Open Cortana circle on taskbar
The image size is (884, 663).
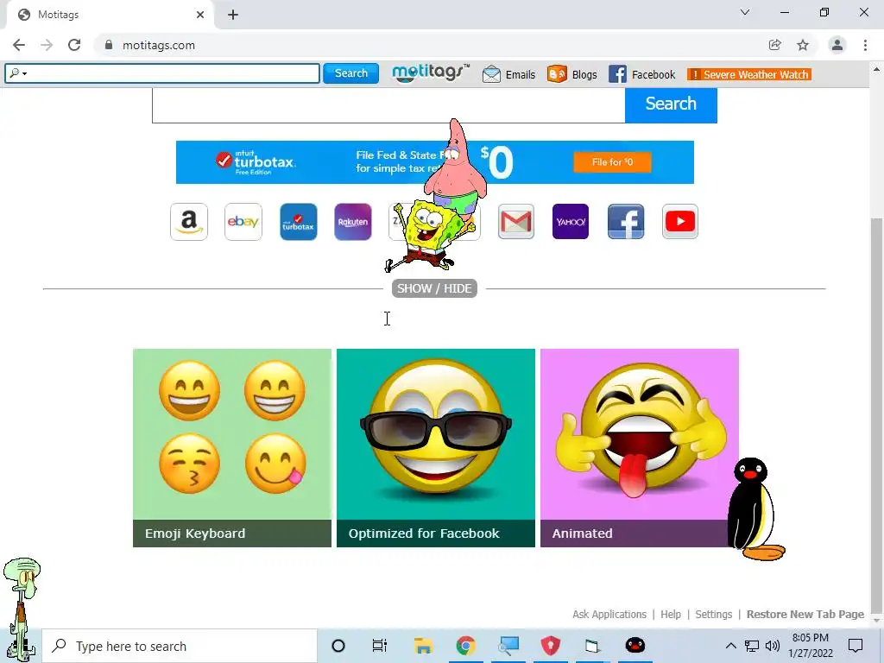(x=338, y=646)
